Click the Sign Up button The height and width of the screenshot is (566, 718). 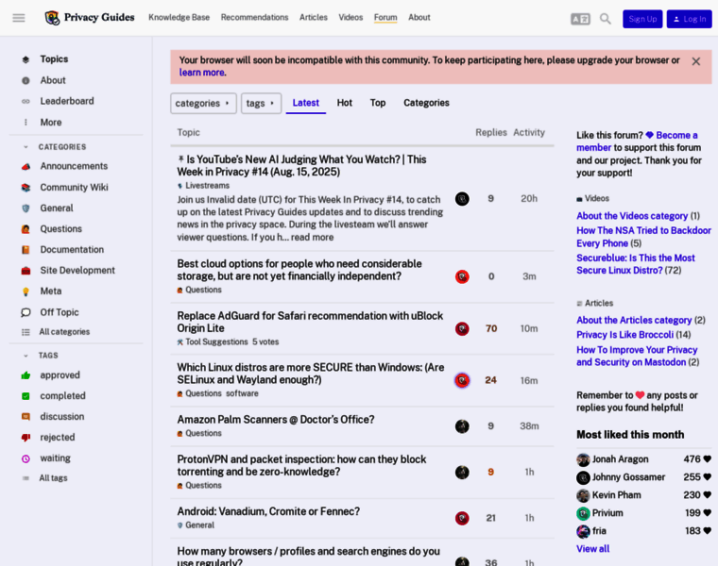pos(642,19)
